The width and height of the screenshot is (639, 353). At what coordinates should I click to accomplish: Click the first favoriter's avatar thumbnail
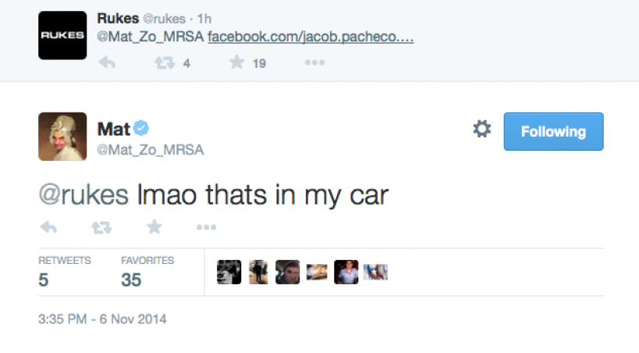pos(229,272)
